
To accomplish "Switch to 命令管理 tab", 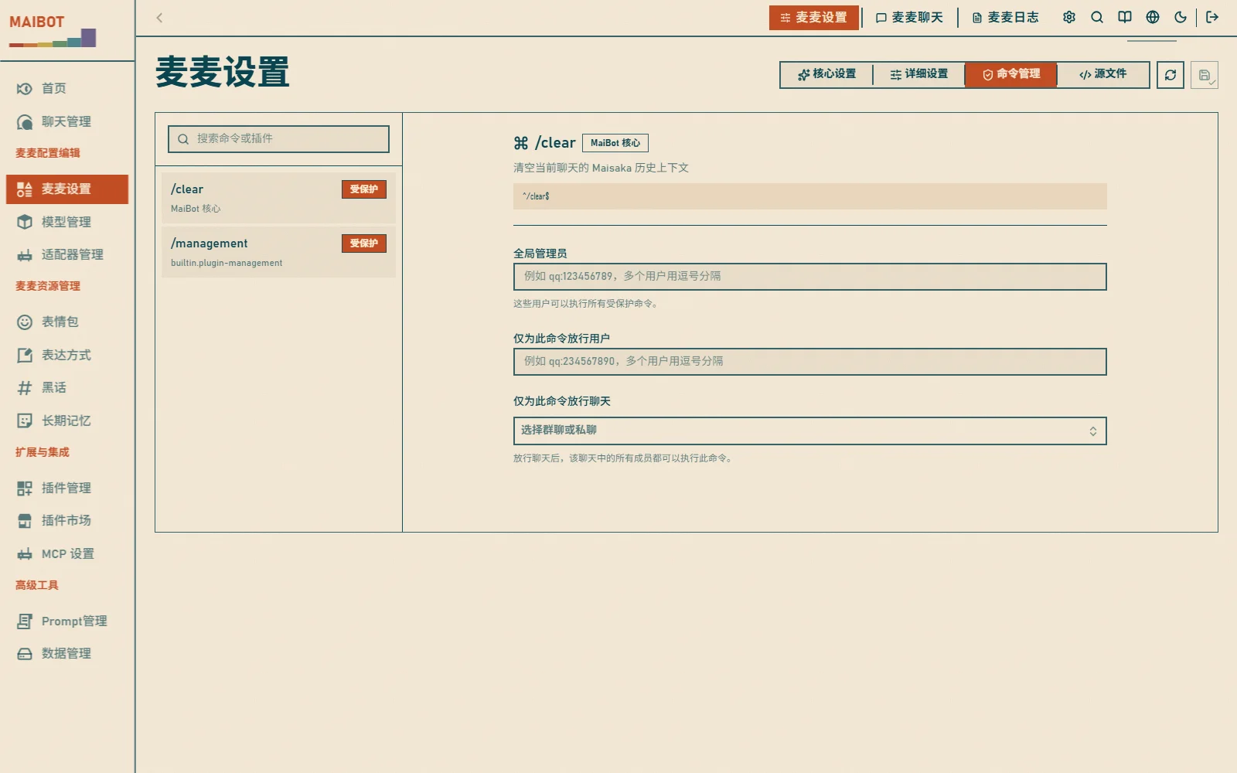I will coord(1010,74).
